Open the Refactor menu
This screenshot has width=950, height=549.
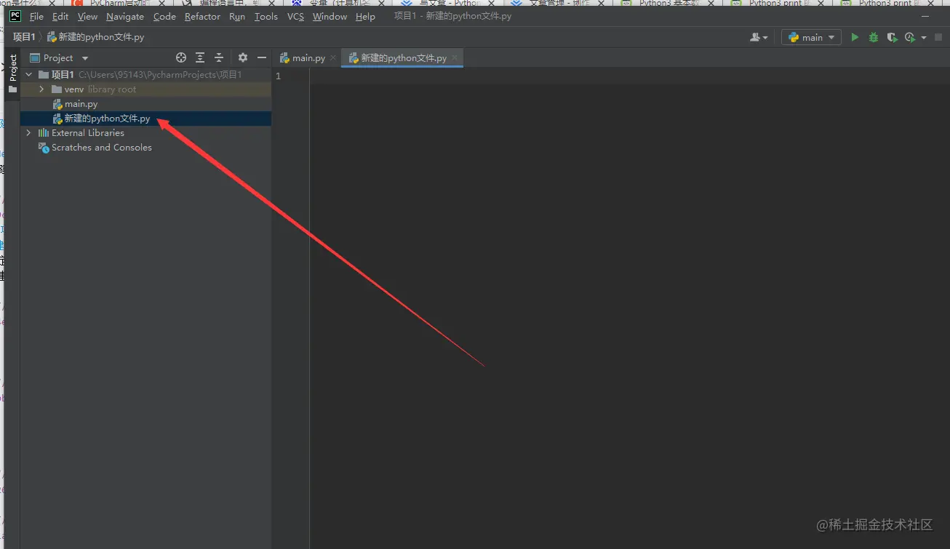point(202,16)
